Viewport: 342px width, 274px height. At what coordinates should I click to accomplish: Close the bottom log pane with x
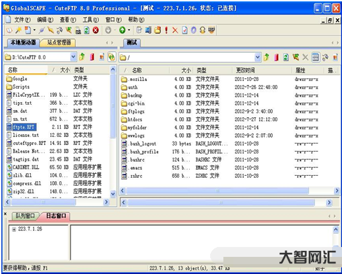(x=5, y=213)
